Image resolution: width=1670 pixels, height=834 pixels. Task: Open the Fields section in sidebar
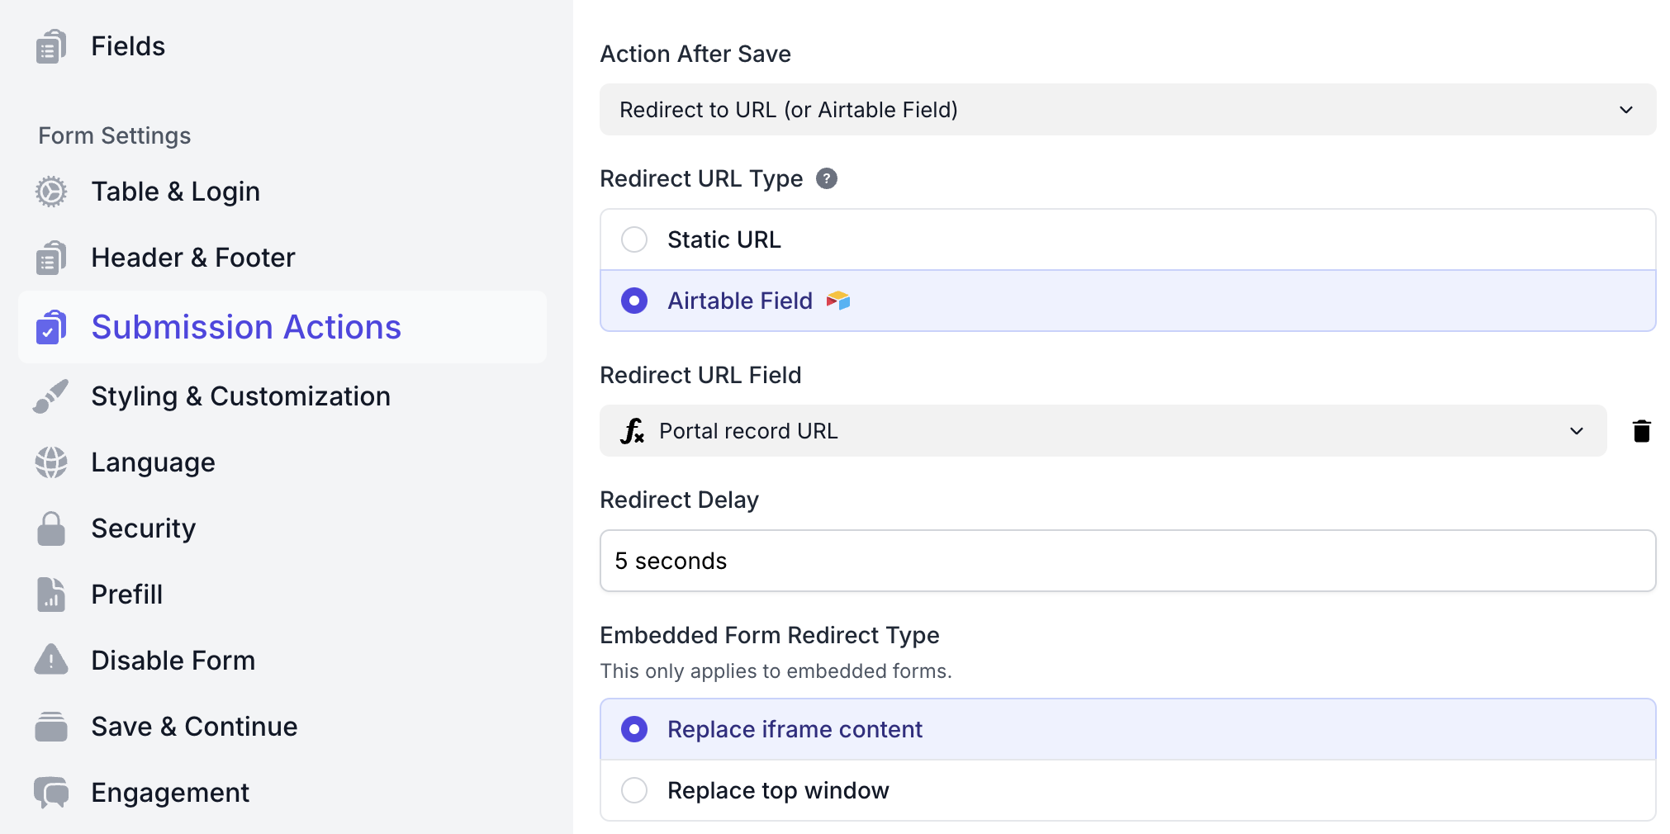tap(128, 46)
